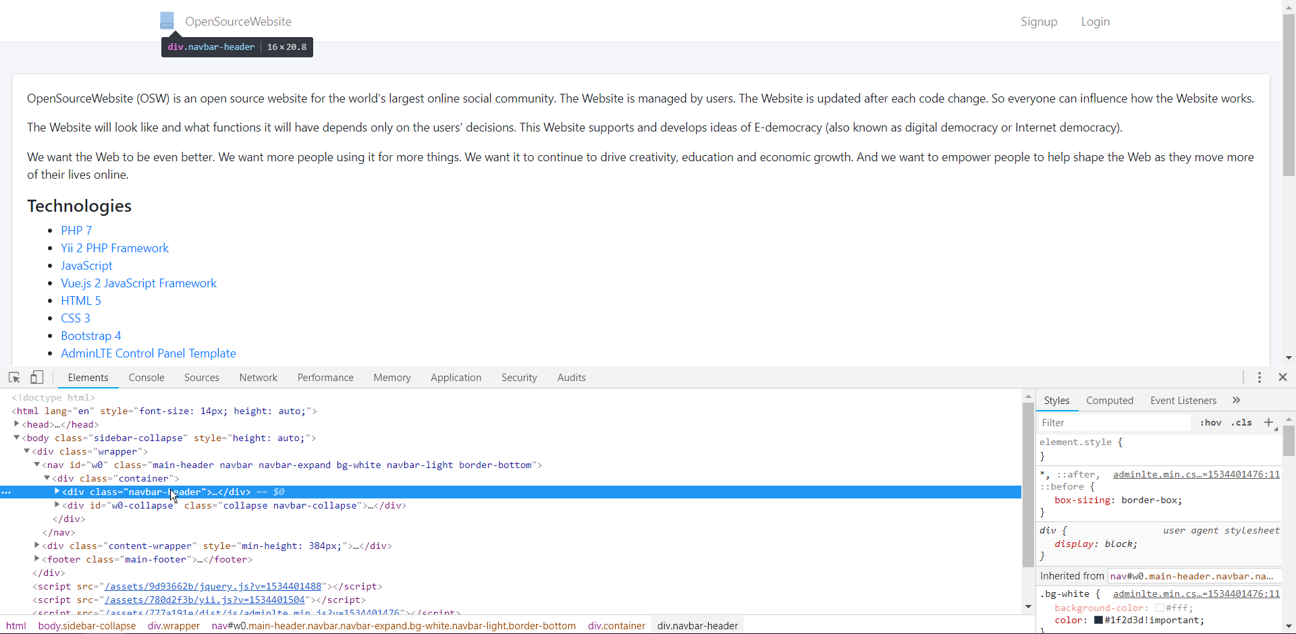Screen dimensions: 1296x634
Task: Go to Application tab
Action: (x=456, y=378)
